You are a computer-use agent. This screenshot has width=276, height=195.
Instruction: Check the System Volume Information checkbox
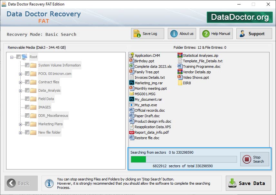click(x=27, y=65)
